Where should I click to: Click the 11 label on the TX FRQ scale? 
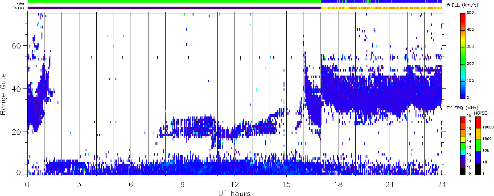coord(469,161)
